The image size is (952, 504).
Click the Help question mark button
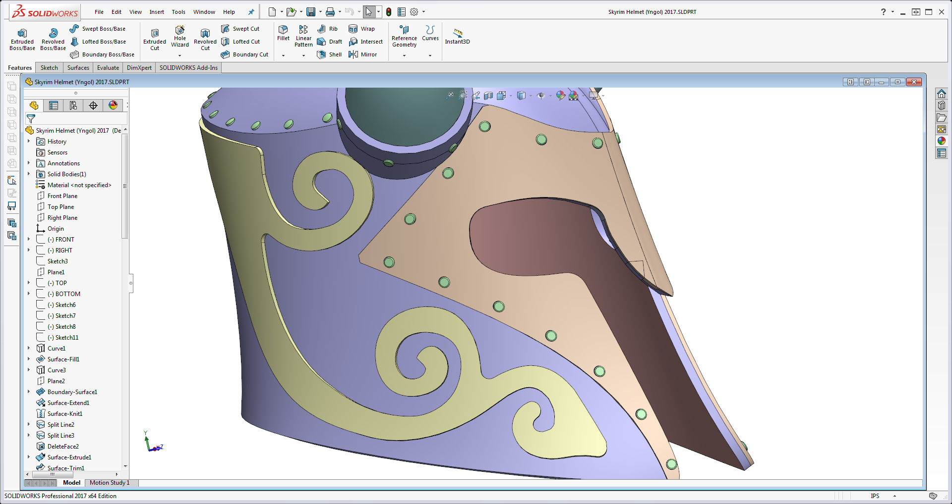[882, 11]
